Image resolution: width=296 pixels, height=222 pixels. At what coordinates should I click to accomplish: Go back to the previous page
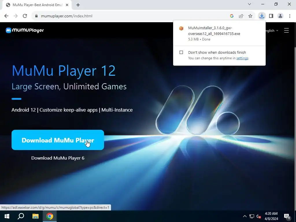pos(6,16)
